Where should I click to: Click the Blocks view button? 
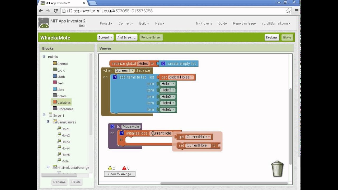pos(287,37)
